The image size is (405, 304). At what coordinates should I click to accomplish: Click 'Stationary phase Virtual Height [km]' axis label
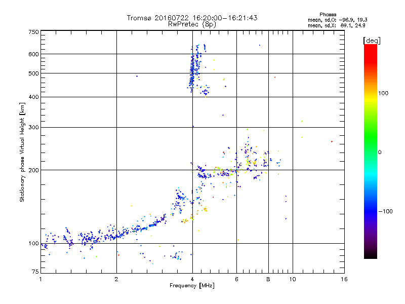pos(22,153)
